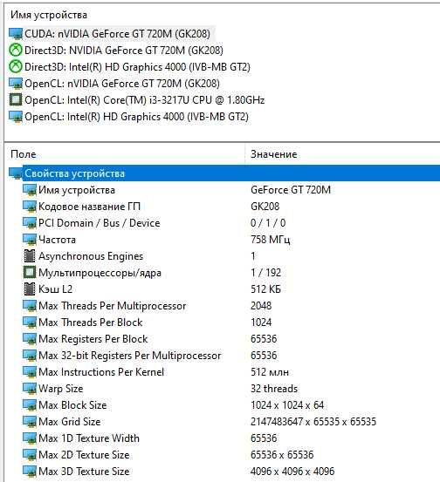Image resolution: width=440 pixels, height=482 pixels.
Task: Click value 1 of Asynchronous Engines
Action: pyautogui.click(x=253, y=256)
